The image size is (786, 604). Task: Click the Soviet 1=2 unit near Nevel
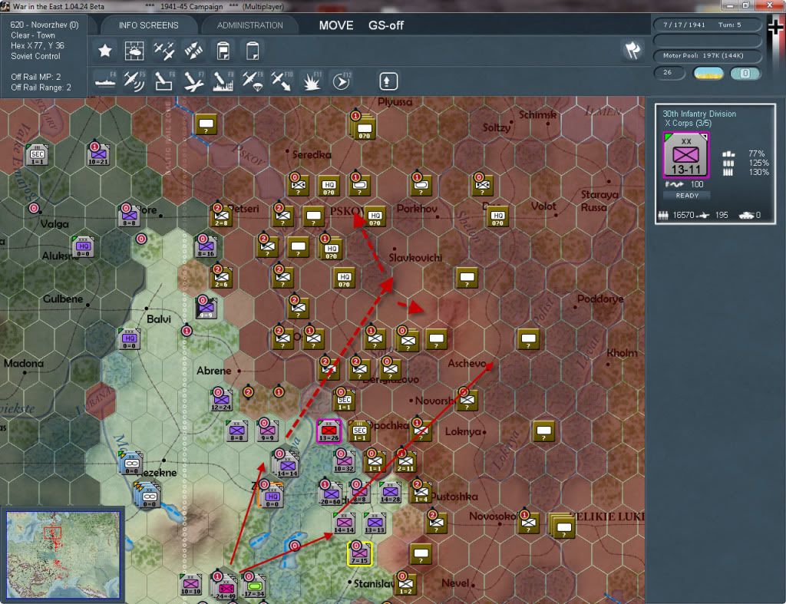(405, 585)
